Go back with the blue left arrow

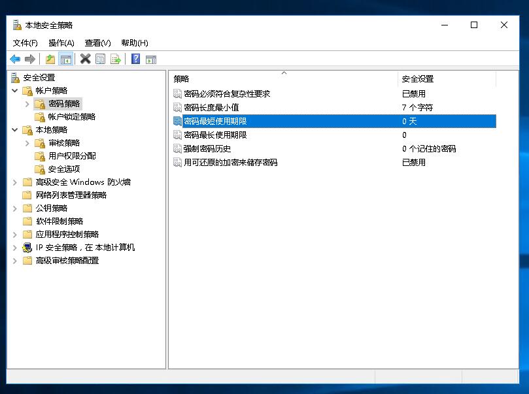(15, 59)
